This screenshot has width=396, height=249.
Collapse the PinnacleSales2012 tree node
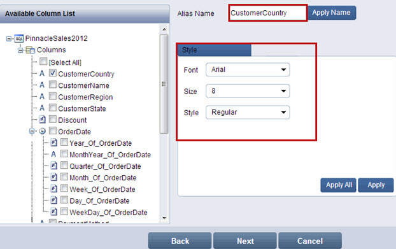point(9,39)
